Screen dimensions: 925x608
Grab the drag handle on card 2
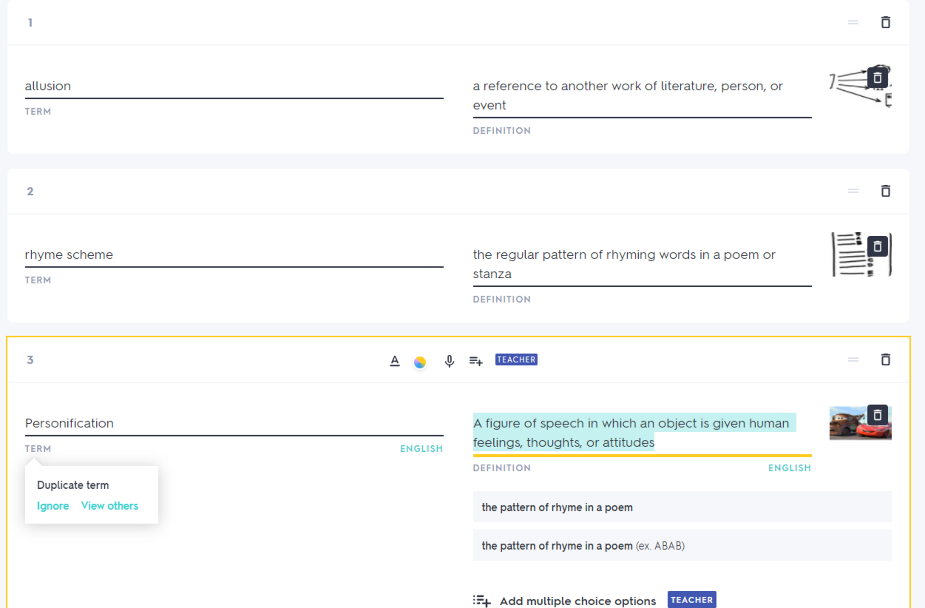(853, 191)
